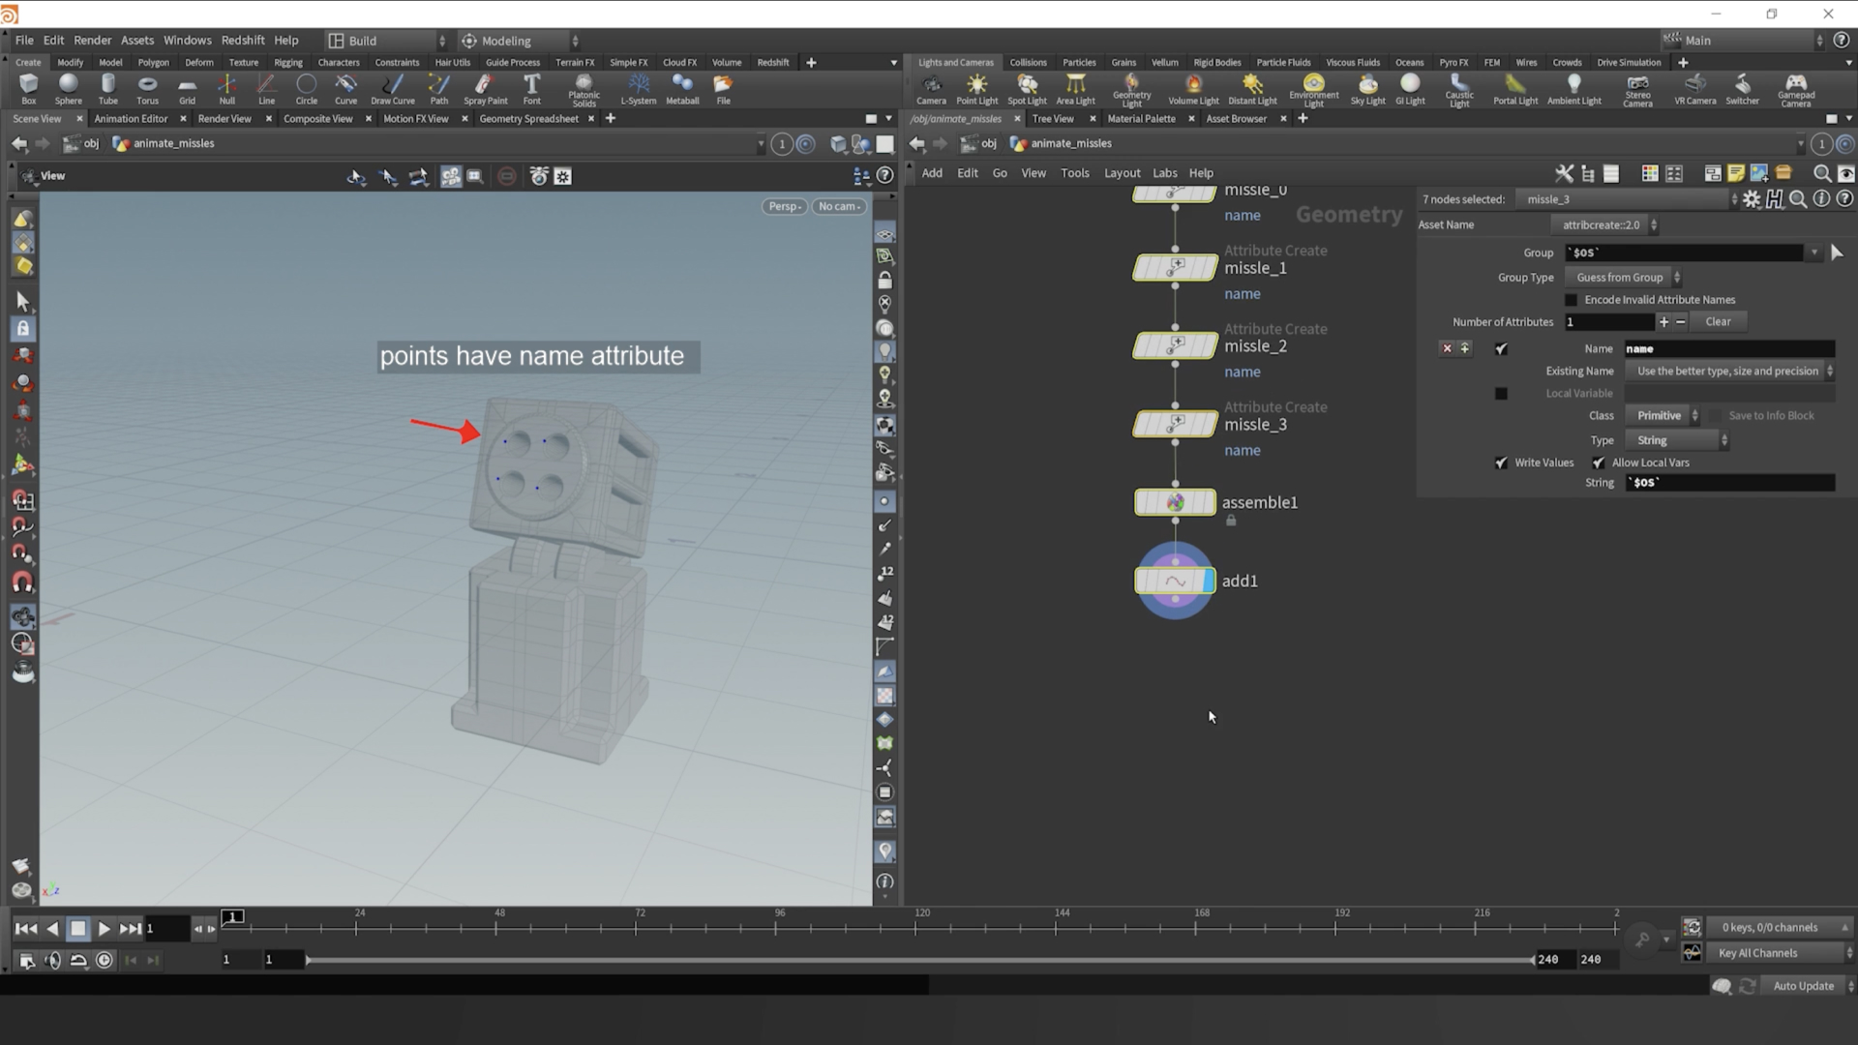Select the Draw Curve shelf tool
The height and width of the screenshot is (1045, 1858).
(392, 89)
